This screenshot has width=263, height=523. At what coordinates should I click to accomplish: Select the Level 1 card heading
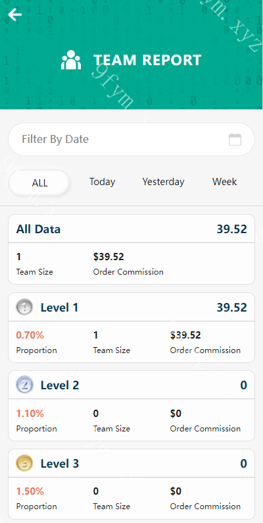[x=59, y=307]
